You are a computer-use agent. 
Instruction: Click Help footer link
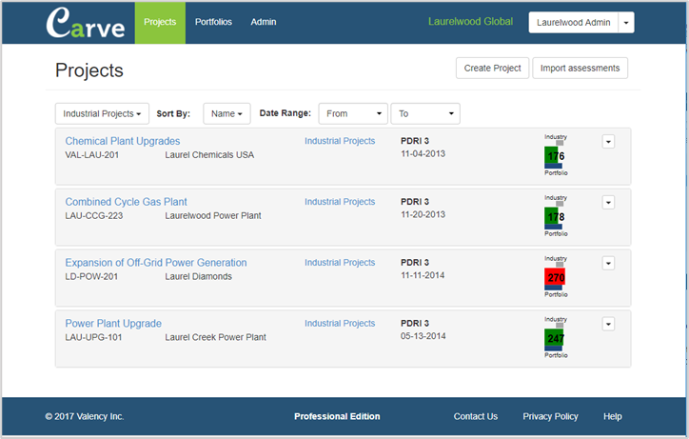[613, 416]
